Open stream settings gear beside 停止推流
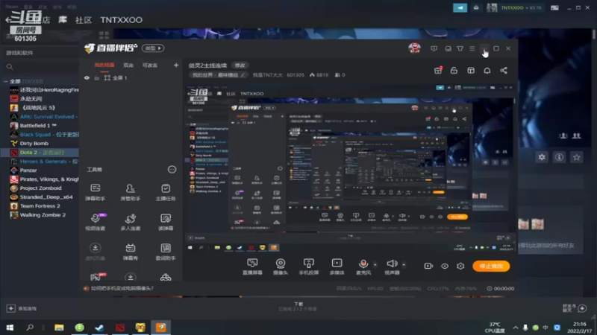597x335 pixels. (x=460, y=266)
